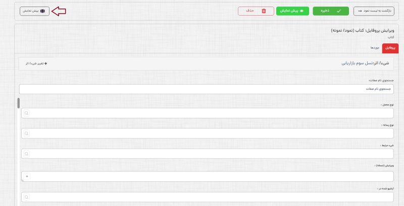The image size is (404, 206).
Task: Click the search icon in نوع رسانه field
Action: [26, 133]
